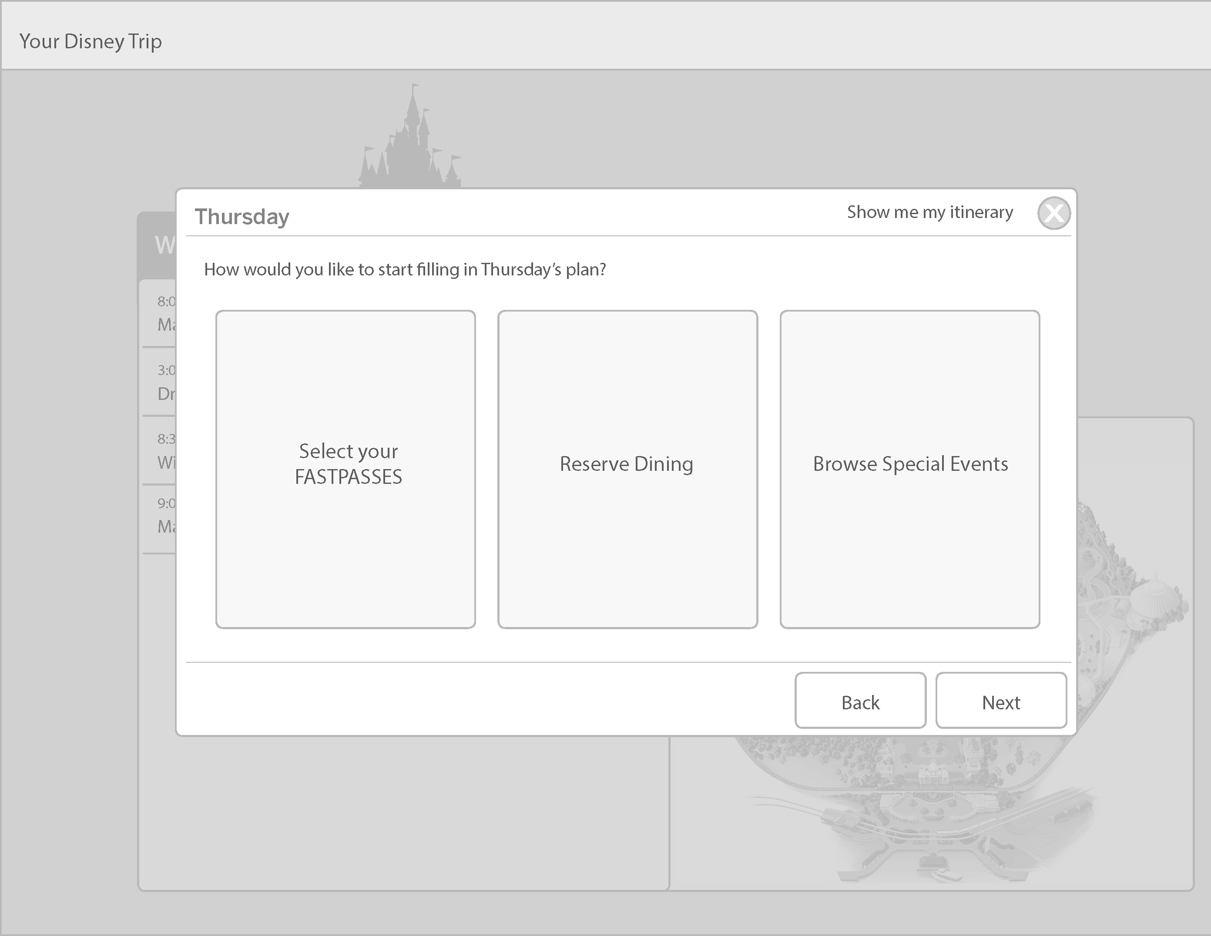
Task: Click the Thursday's plan question text
Action: pos(405,269)
